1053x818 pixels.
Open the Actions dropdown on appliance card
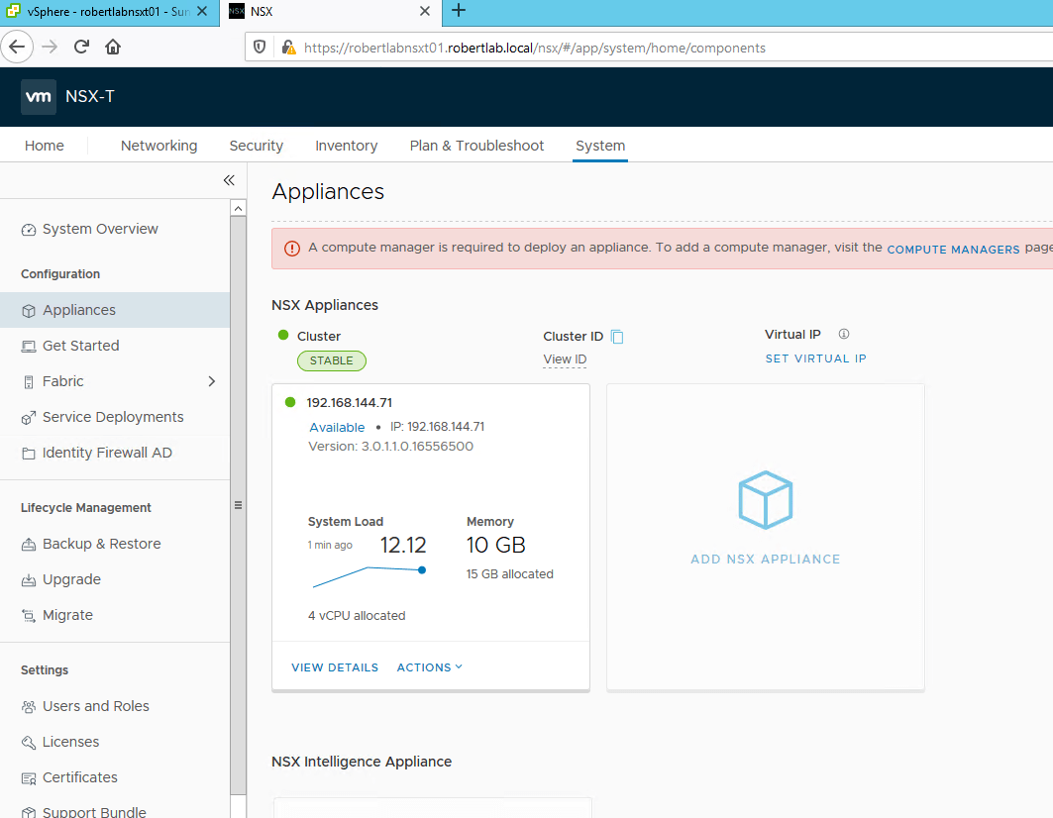point(429,667)
